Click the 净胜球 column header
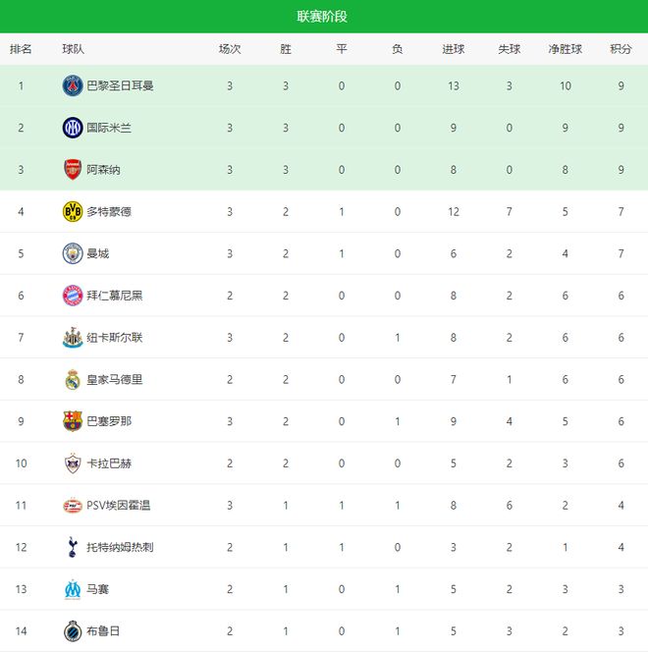The width and height of the screenshot is (648, 652). pyautogui.click(x=566, y=49)
